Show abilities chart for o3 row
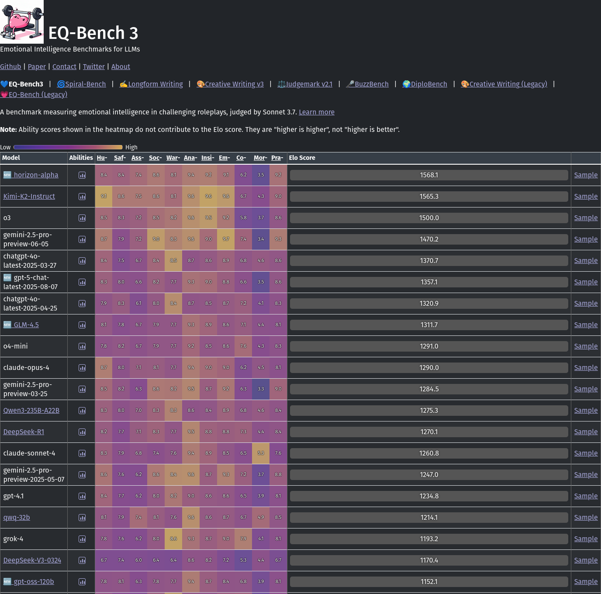Image resolution: width=601 pixels, height=594 pixels. coord(82,218)
